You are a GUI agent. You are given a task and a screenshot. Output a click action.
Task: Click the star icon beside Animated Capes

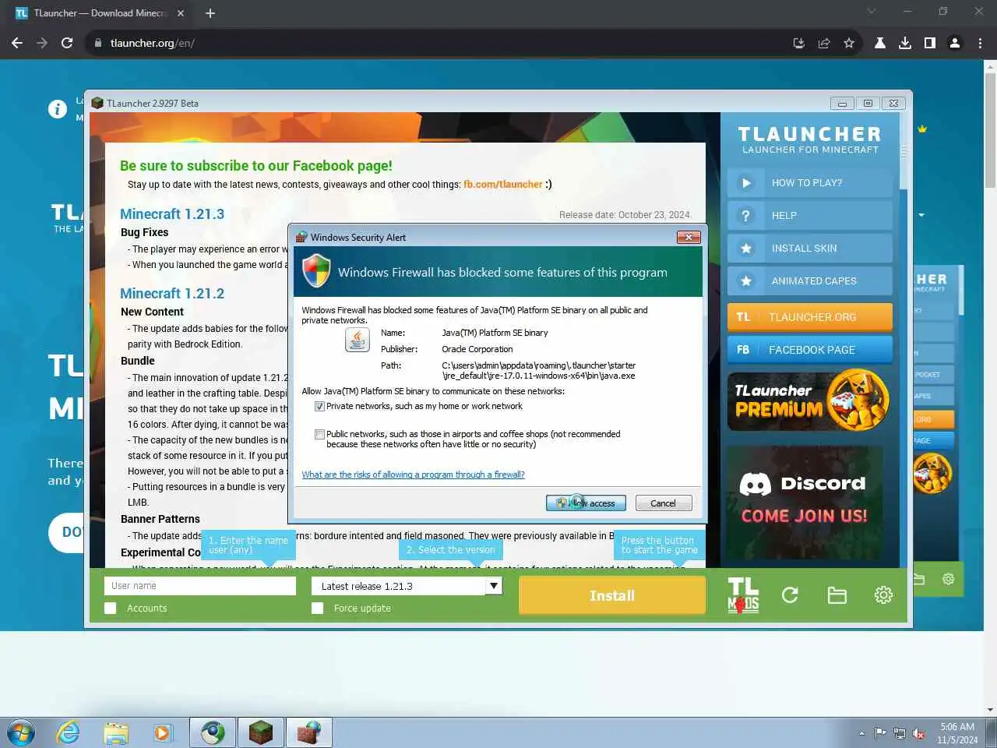746,281
